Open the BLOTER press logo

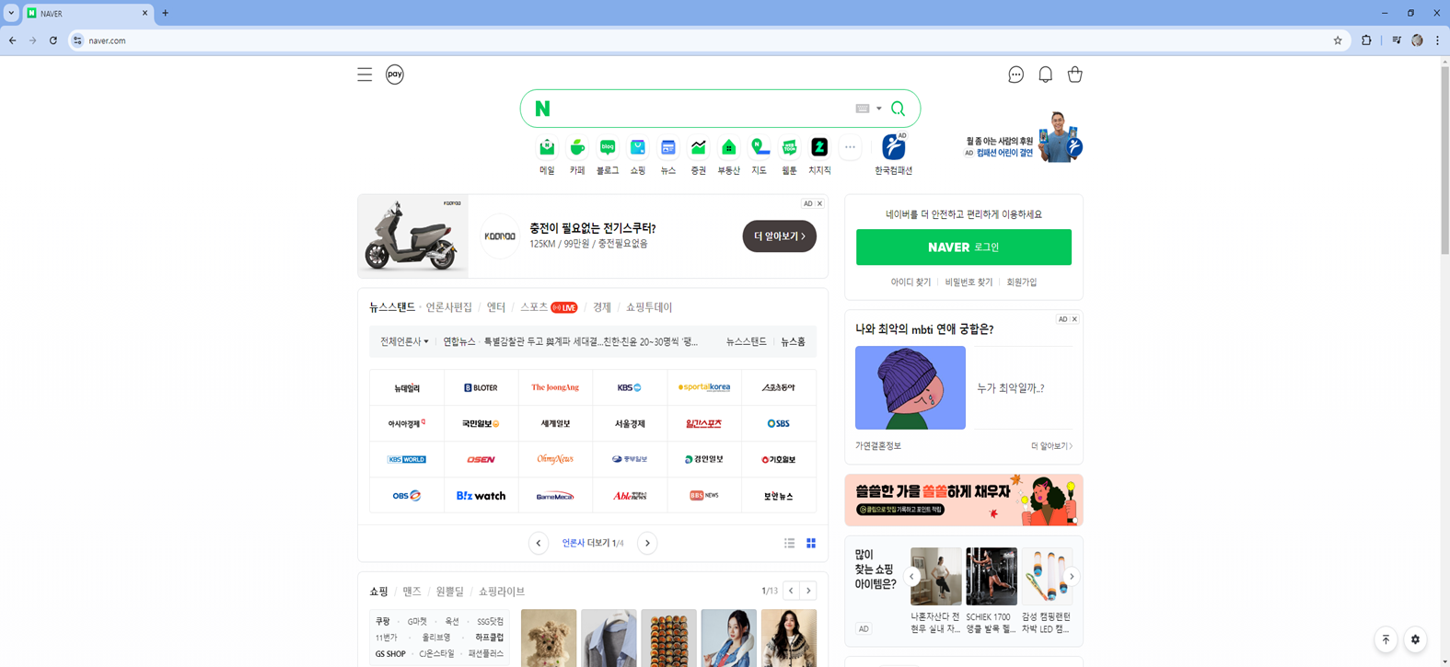point(481,388)
